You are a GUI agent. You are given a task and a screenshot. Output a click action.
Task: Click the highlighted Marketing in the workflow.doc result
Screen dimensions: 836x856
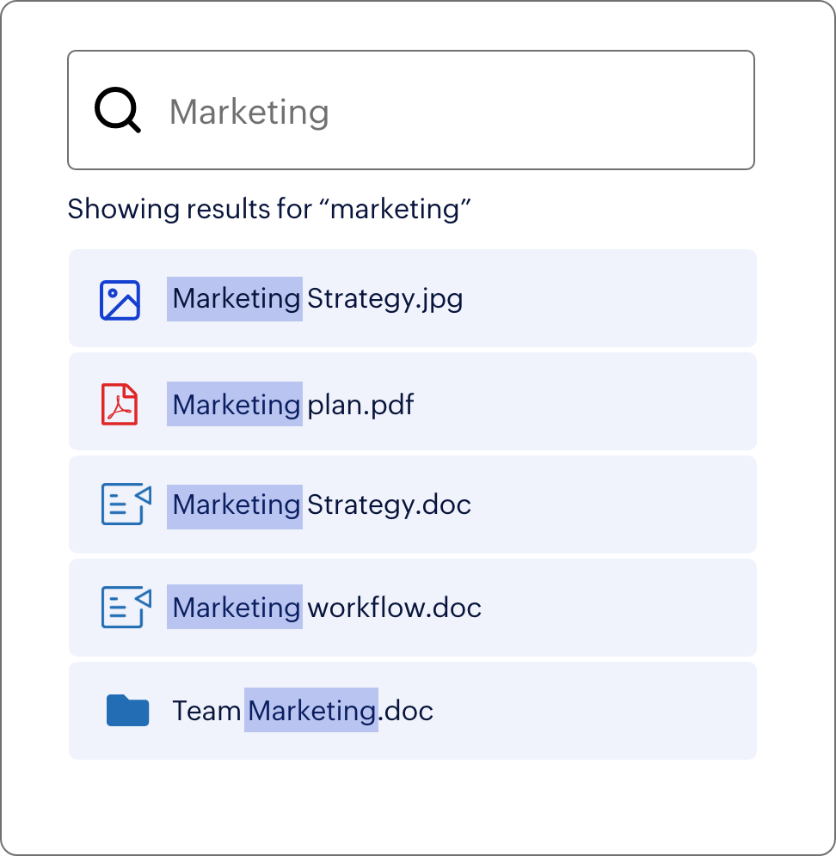235,608
